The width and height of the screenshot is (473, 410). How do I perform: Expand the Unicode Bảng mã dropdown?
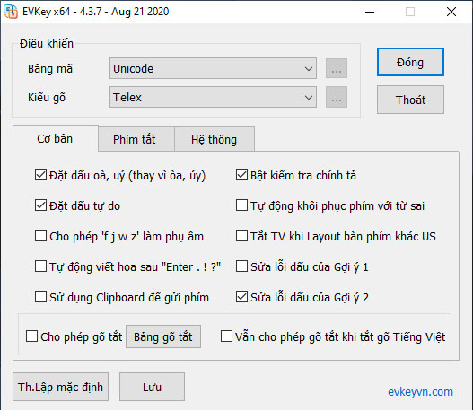pyautogui.click(x=213, y=68)
